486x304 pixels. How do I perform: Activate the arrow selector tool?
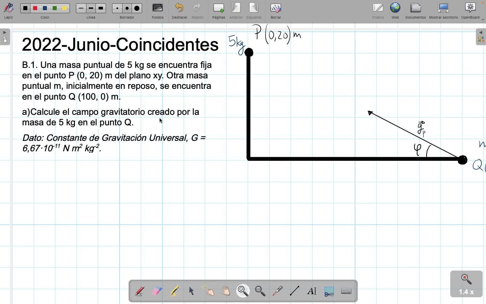pos(191,291)
